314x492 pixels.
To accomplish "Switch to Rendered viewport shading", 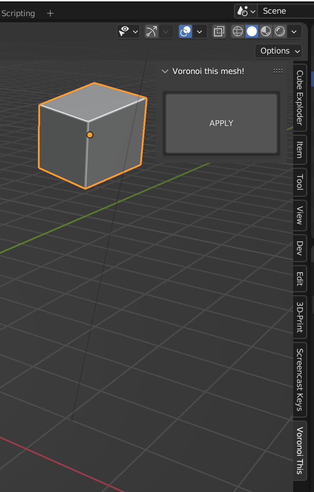I will tap(280, 32).
